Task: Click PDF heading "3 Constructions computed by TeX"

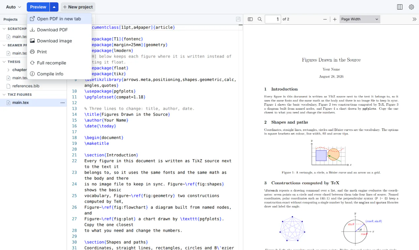Action: 302,183
